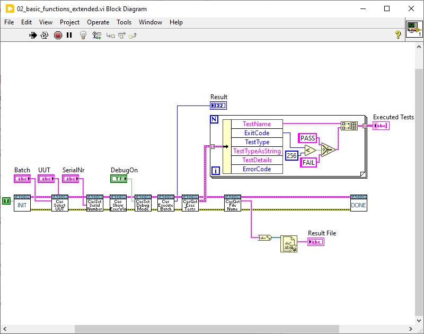The image size is (424, 334).
Task: Click the red Abort Execution button
Action: pyautogui.click(x=58, y=35)
